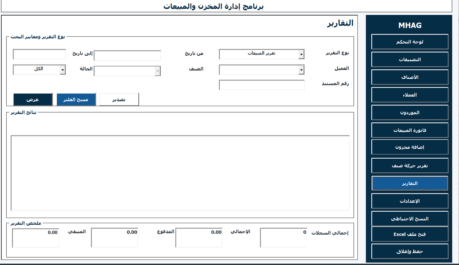Screen dimensions: 459x265
Task: Click مسح الفلتر to clear filters
Action: 76,100
